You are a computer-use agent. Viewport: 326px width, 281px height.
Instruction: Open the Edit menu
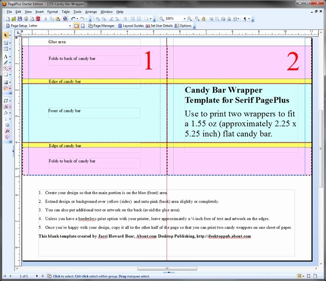point(18,12)
